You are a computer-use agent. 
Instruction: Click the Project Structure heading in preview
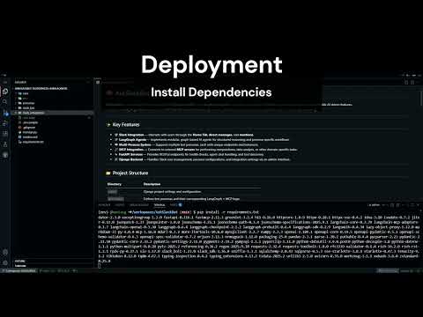(x=130, y=173)
